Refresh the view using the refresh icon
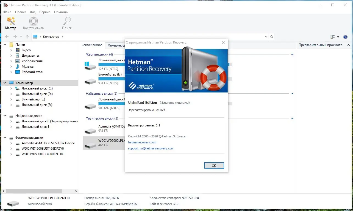 click(272, 36)
